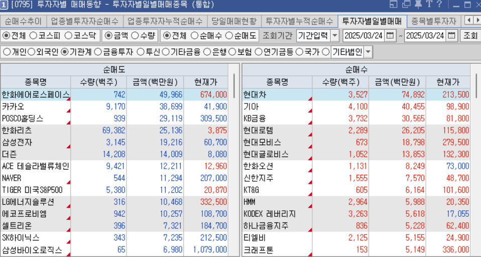Select the 기관계 investor radio button
Image resolution: width=481 pixels, height=257 pixels.
tap(65, 52)
